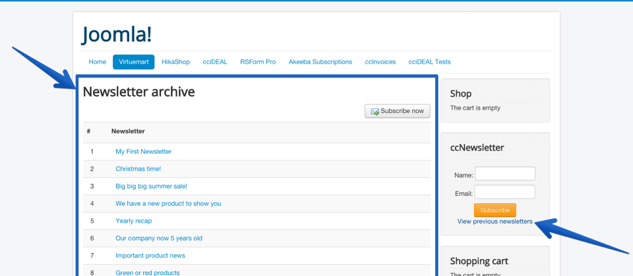Open Big big big summer sale! newsletter
Image resolution: width=633 pixels, height=276 pixels.
coord(152,186)
